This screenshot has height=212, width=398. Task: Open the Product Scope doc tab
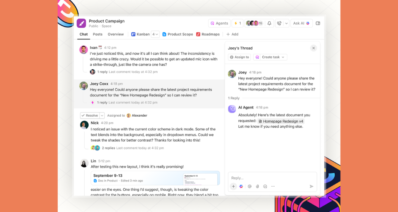click(x=178, y=34)
